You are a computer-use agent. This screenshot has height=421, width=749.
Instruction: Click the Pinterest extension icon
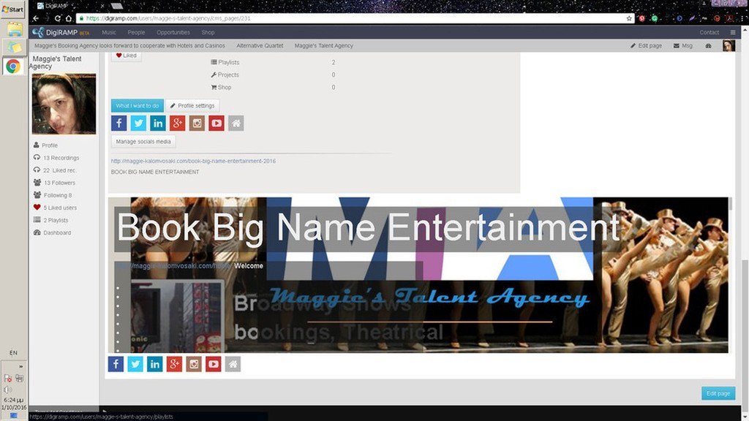pos(641,18)
